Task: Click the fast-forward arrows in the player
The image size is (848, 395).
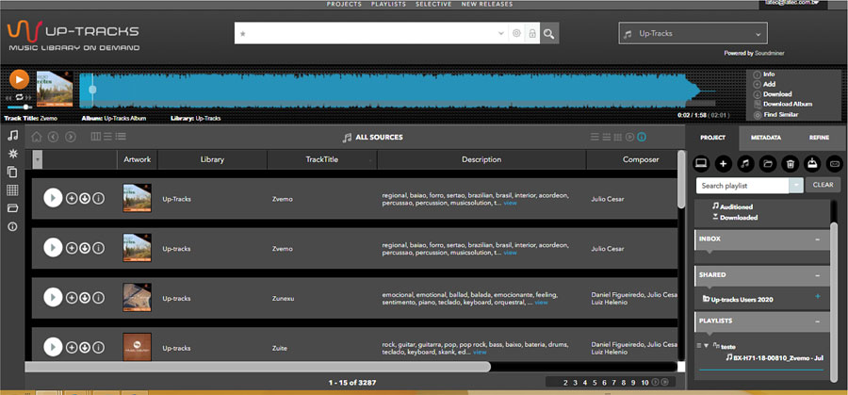Action: (30, 97)
